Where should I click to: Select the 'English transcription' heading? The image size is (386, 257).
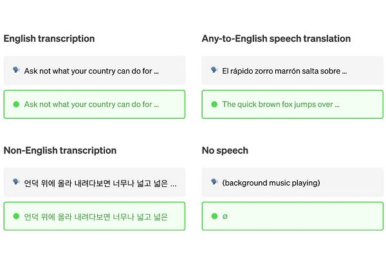49,39
